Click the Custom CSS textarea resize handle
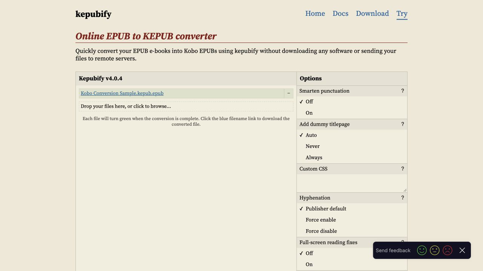The height and width of the screenshot is (271, 483). pos(405,190)
